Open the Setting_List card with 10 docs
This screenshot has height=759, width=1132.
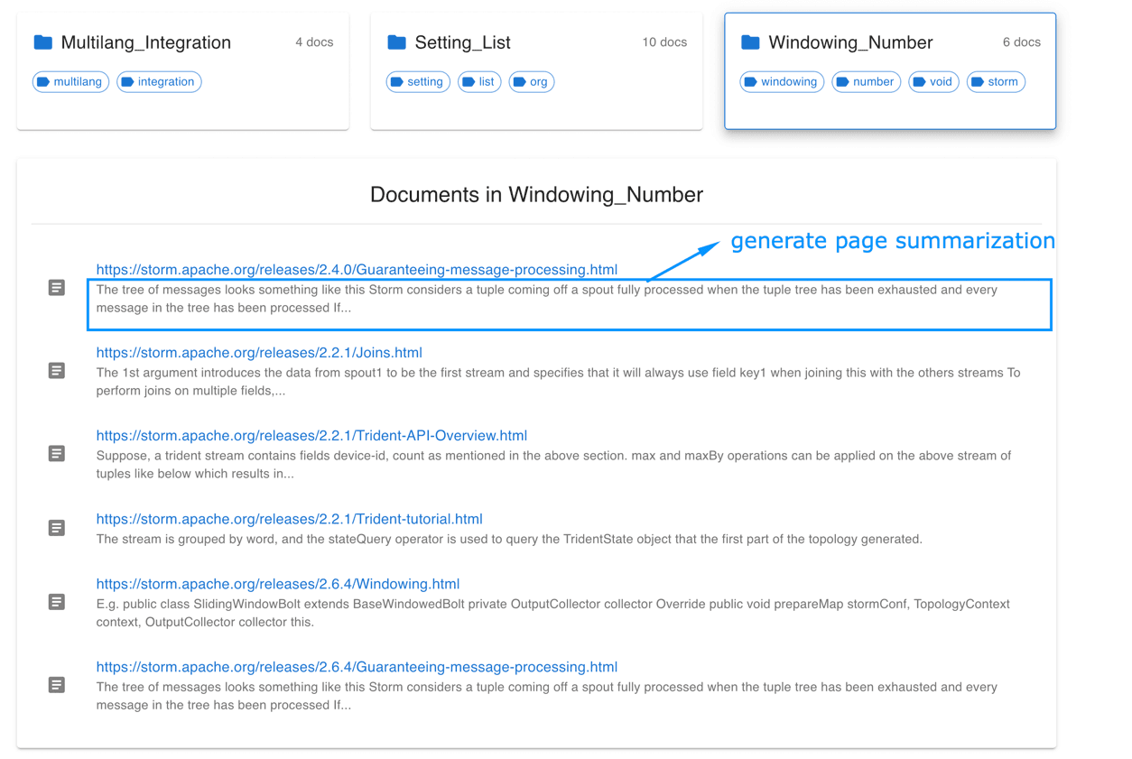(x=536, y=70)
